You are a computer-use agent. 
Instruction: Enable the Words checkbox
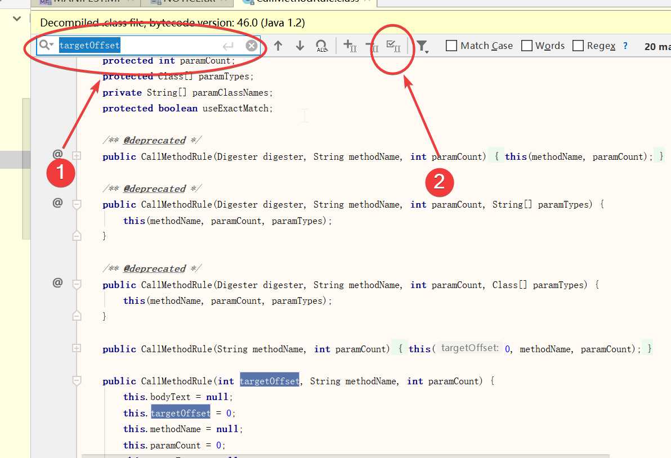click(527, 46)
